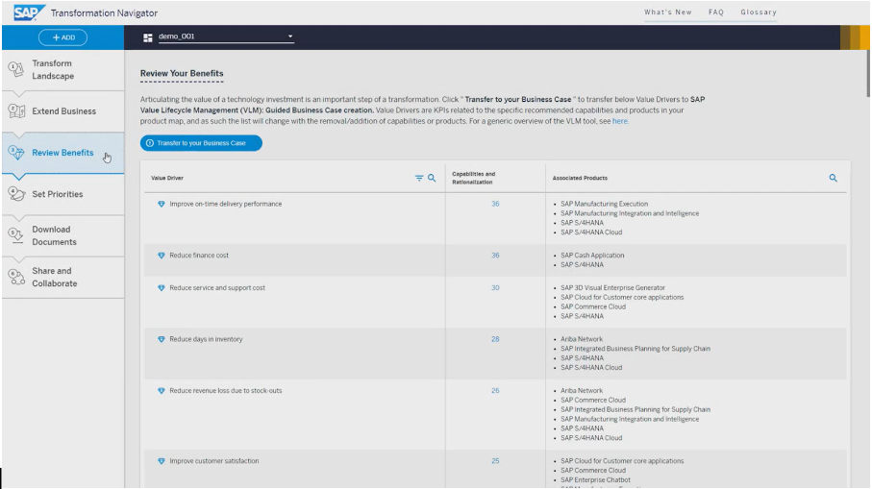Open the 36 capabilities for on-time delivery
872x489 pixels.
(x=495, y=204)
